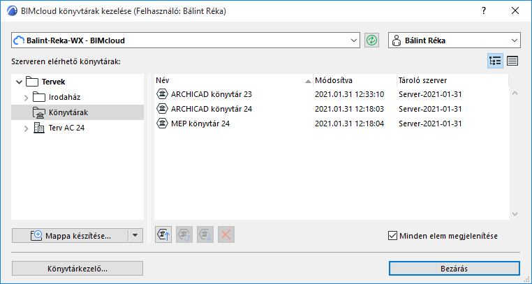
Task: Select MEP könyvtár 24 in the list
Action: (x=200, y=124)
